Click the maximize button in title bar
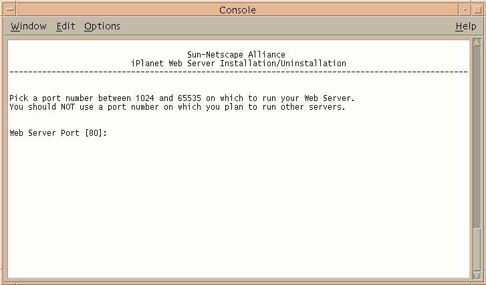The width and height of the screenshot is (486, 285). click(477, 9)
